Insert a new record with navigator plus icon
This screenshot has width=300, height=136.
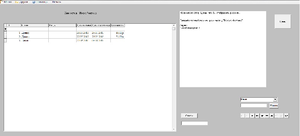point(262,116)
